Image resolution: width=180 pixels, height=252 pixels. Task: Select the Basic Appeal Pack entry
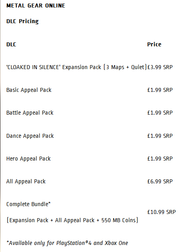29,90
